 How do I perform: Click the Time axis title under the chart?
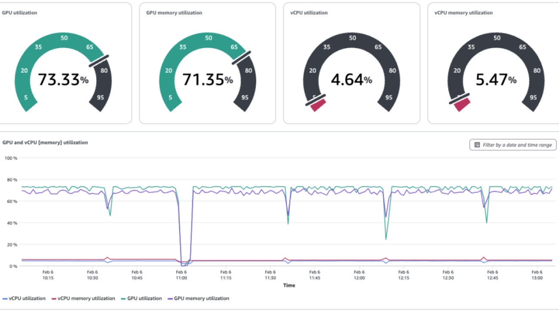(289, 286)
